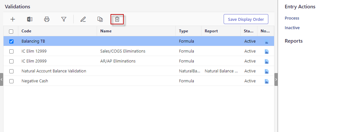
Task: Print the validations list
Action: [47, 19]
